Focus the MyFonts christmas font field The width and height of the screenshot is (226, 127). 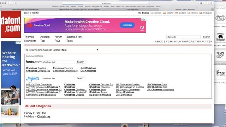[x=59, y=78]
